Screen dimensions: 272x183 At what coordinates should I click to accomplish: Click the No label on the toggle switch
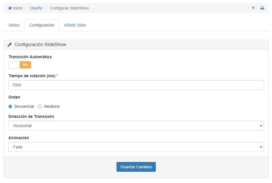pos(25,65)
